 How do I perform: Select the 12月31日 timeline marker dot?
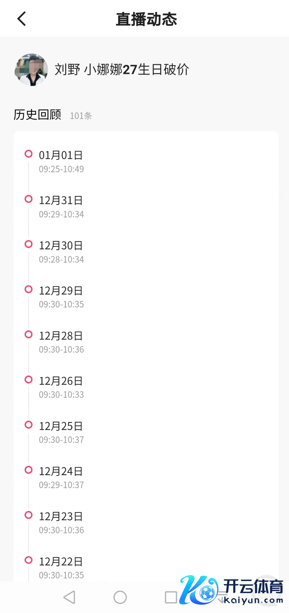tap(29, 199)
